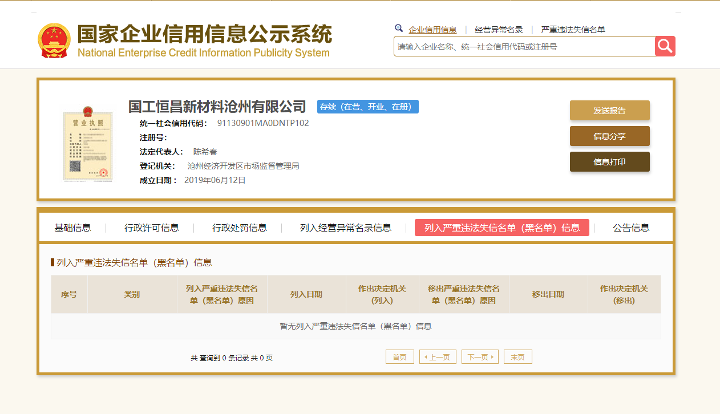720x414 pixels.
Task: Click the 共查询到 0 条记录 summary text
Action: 232,358
